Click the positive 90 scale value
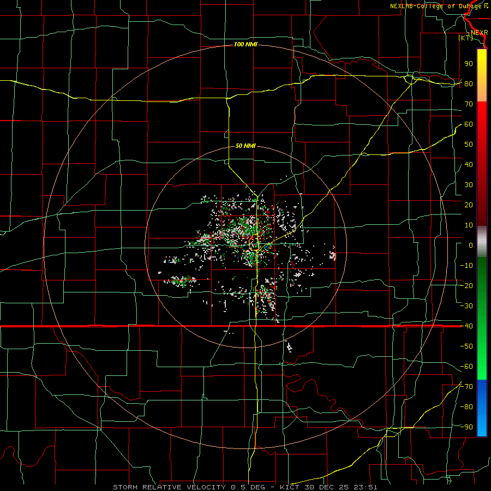491x491 pixels. [x=469, y=64]
